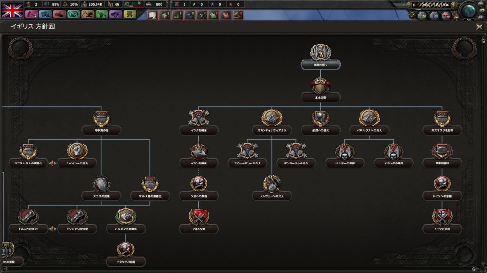
Task: Close the イギリス 方針図 focus tree window
Action: (479, 27)
